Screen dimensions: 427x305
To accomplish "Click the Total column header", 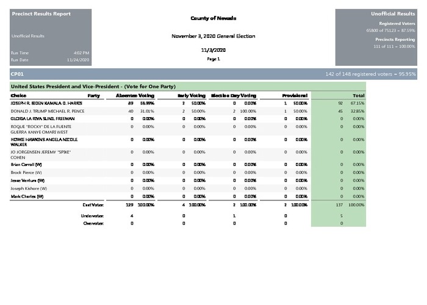I will tap(358, 96).
